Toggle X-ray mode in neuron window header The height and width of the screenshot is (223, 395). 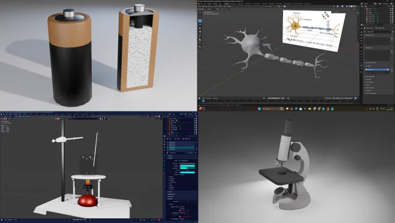pos(347,6)
